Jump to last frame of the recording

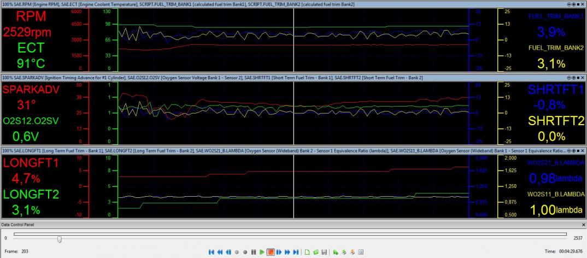click(x=296, y=252)
